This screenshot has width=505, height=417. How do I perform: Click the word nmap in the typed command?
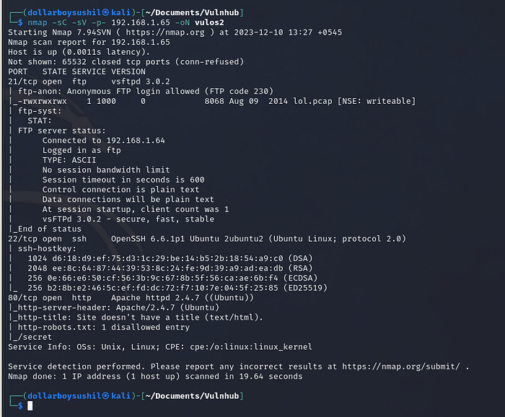(38, 22)
